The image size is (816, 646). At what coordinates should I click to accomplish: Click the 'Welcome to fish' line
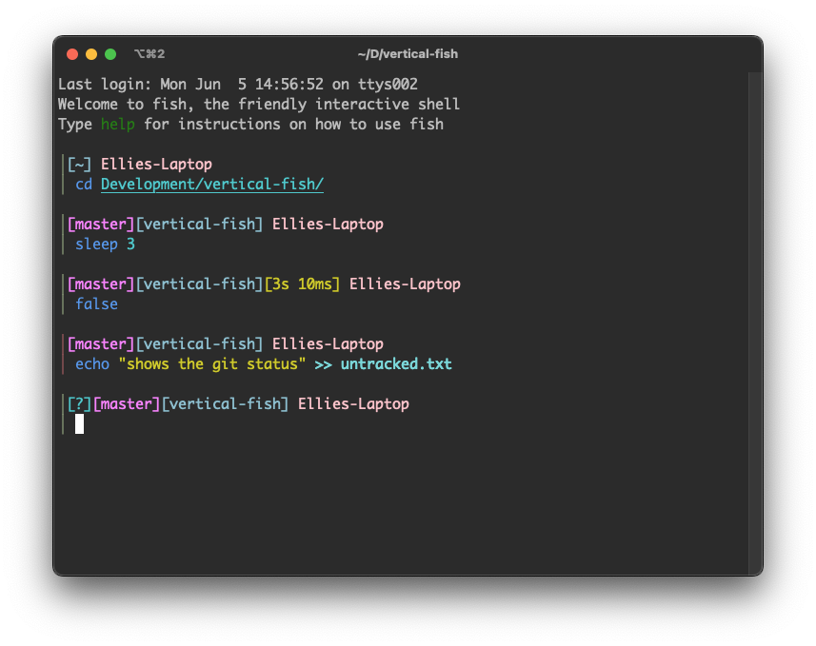pyautogui.click(x=259, y=104)
